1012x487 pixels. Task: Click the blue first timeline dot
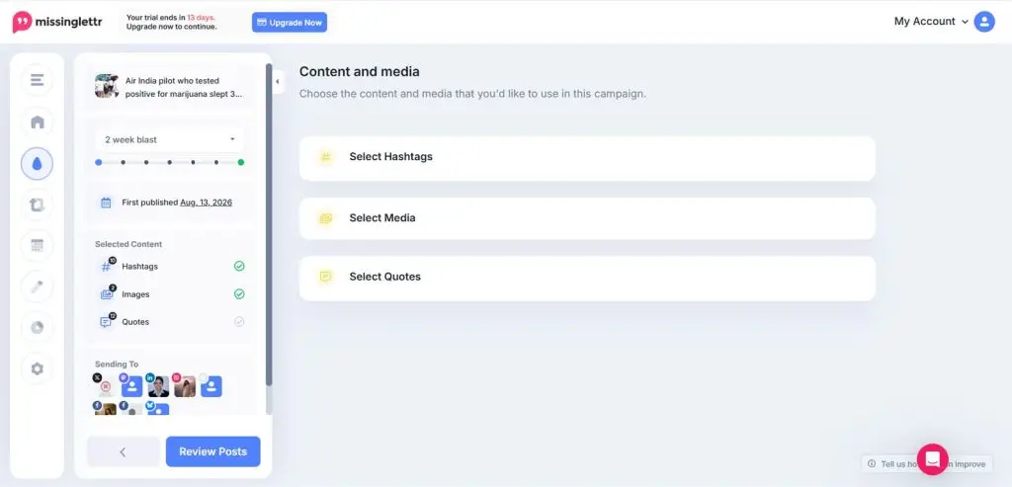(x=98, y=163)
